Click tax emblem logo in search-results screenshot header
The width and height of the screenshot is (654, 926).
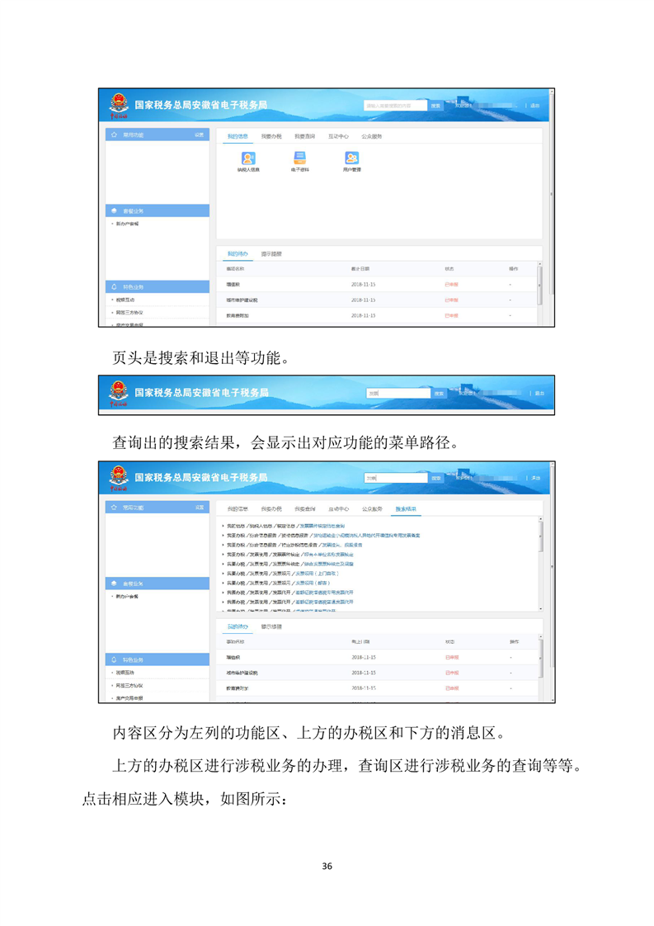(x=119, y=477)
